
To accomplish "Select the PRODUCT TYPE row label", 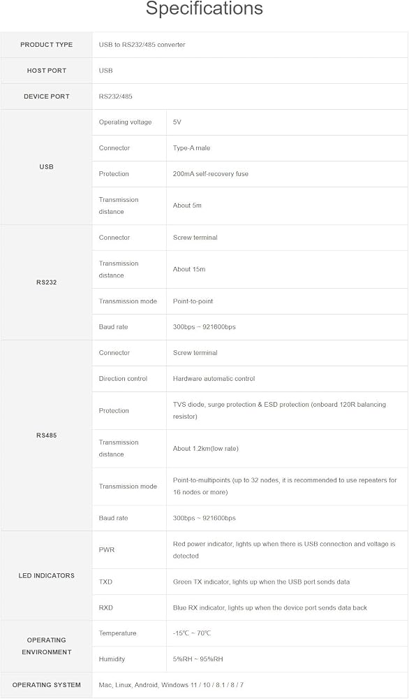I will (46, 45).
